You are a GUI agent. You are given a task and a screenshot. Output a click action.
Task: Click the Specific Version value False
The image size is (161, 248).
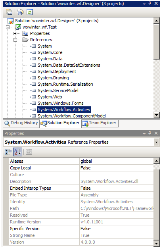(x=86, y=229)
